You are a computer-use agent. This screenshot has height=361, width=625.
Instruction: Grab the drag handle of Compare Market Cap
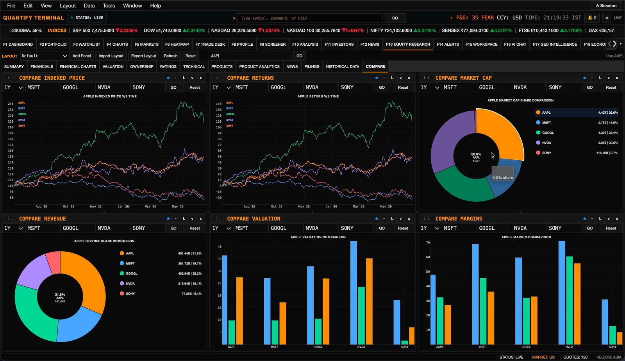point(427,78)
